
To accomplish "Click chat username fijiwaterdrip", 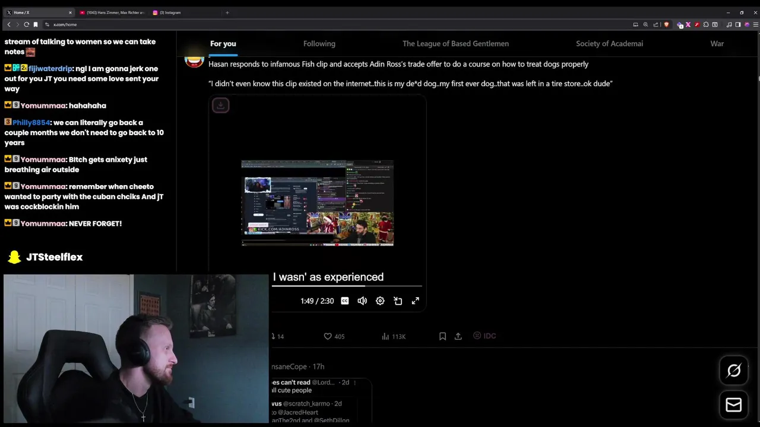I will [50, 69].
